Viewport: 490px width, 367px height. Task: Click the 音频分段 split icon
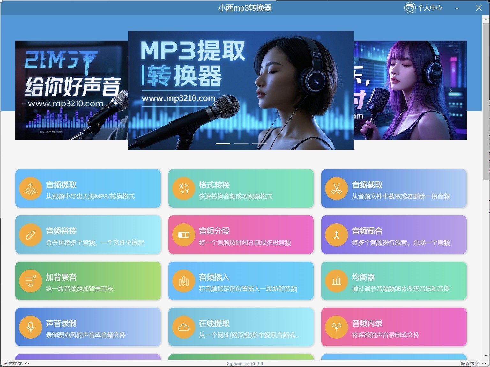[184, 235]
